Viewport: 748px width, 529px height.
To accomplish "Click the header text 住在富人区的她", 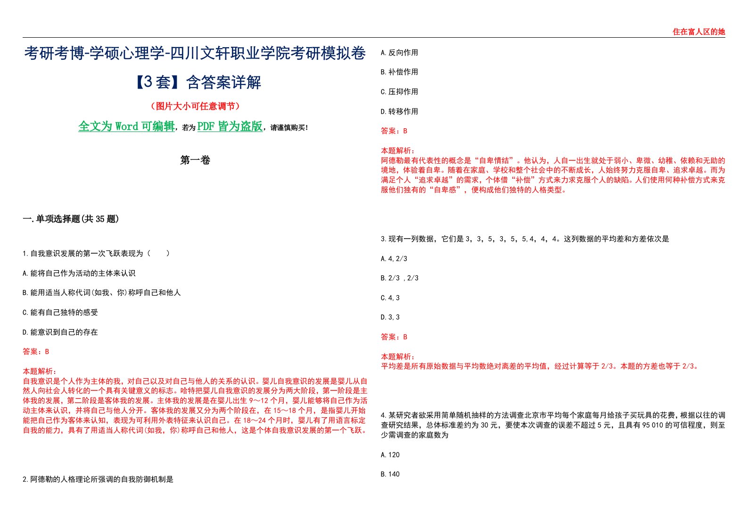I will pos(699,32).
